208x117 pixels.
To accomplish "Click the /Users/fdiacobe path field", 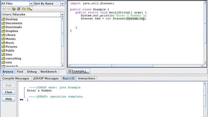I will coord(31,14).
